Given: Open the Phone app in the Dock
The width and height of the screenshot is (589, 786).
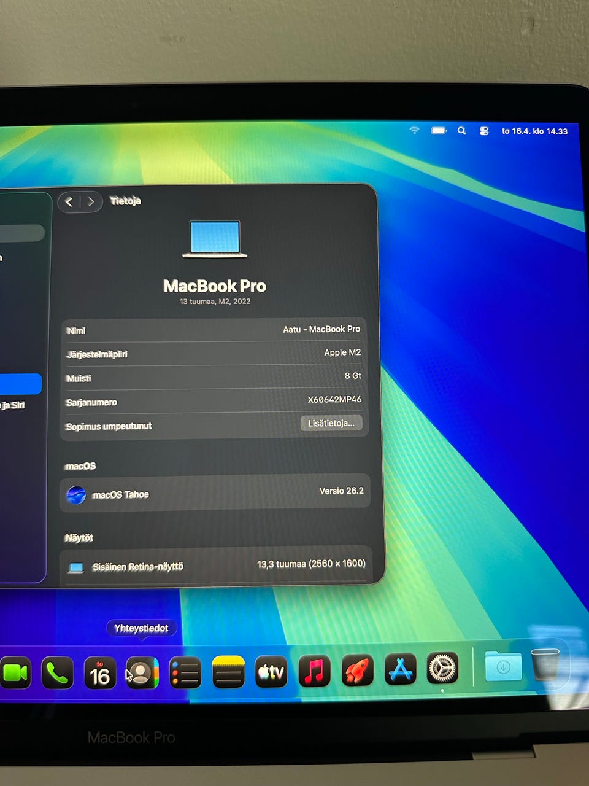Looking at the screenshot, I should tap(57, 673).
